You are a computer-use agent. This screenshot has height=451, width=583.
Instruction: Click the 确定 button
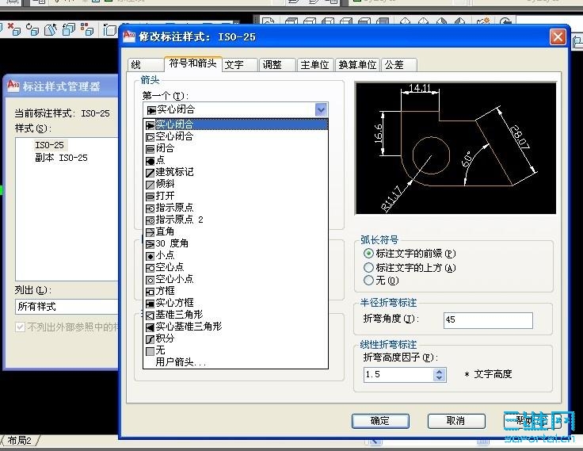coord(380,421)
